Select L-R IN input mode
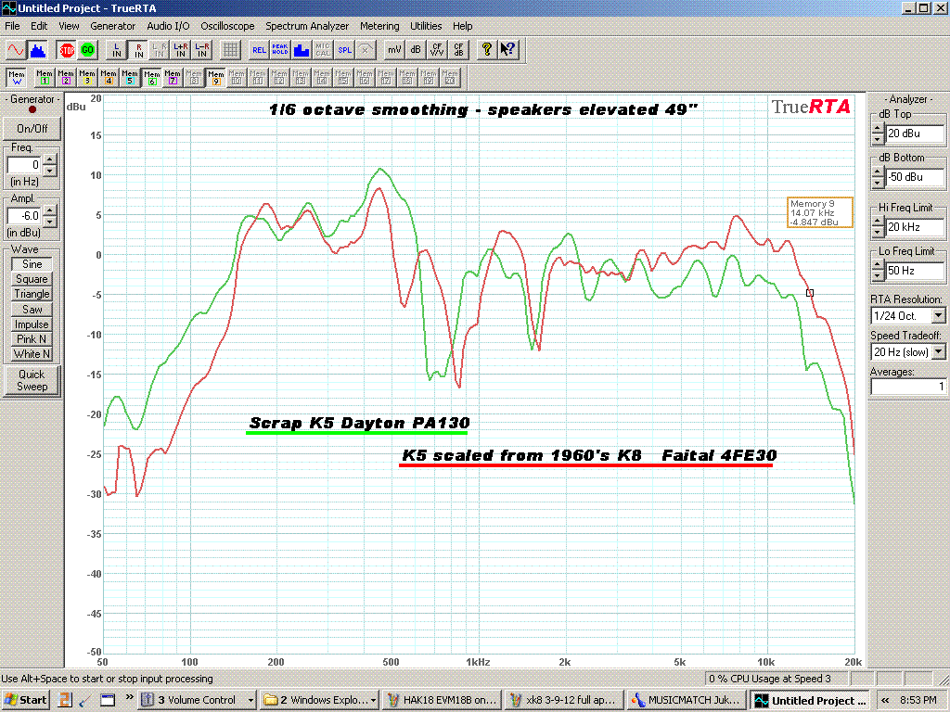 [201, 50]
